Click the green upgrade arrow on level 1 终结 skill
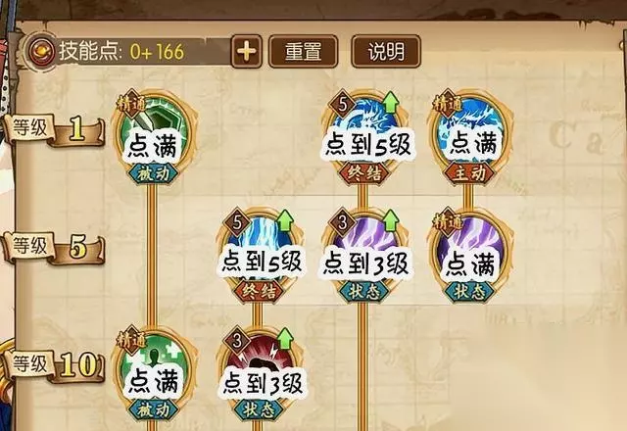The image size is (627, 431). [391, 102]
